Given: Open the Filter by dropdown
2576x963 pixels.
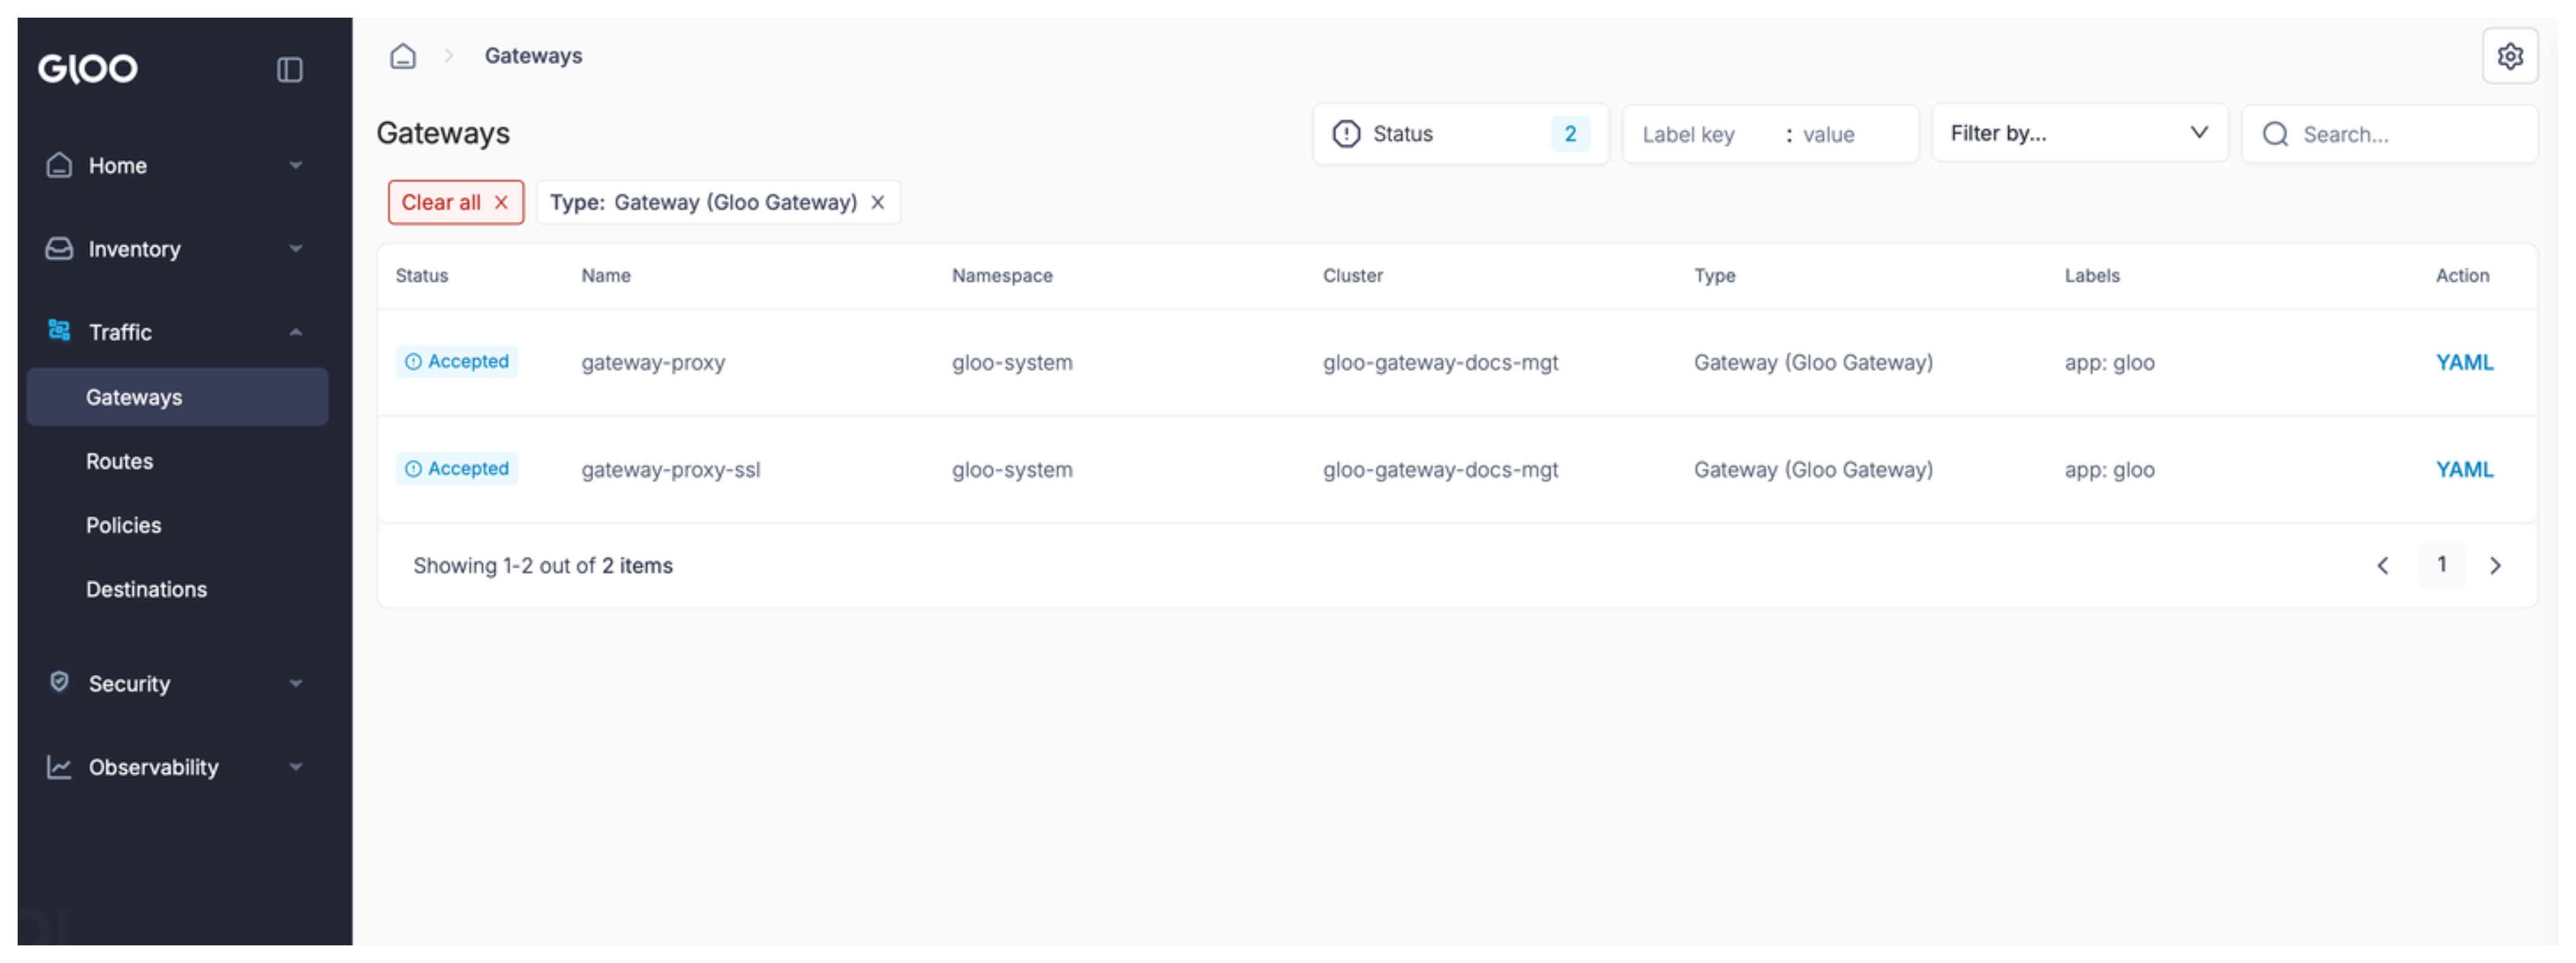Looking at the screenshot, I should tap(2079, 133).
